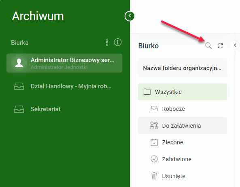The width and height of the screenshot is (240, 187).
Task: Open the Biurka three-dot options menu
Action: 107,42
